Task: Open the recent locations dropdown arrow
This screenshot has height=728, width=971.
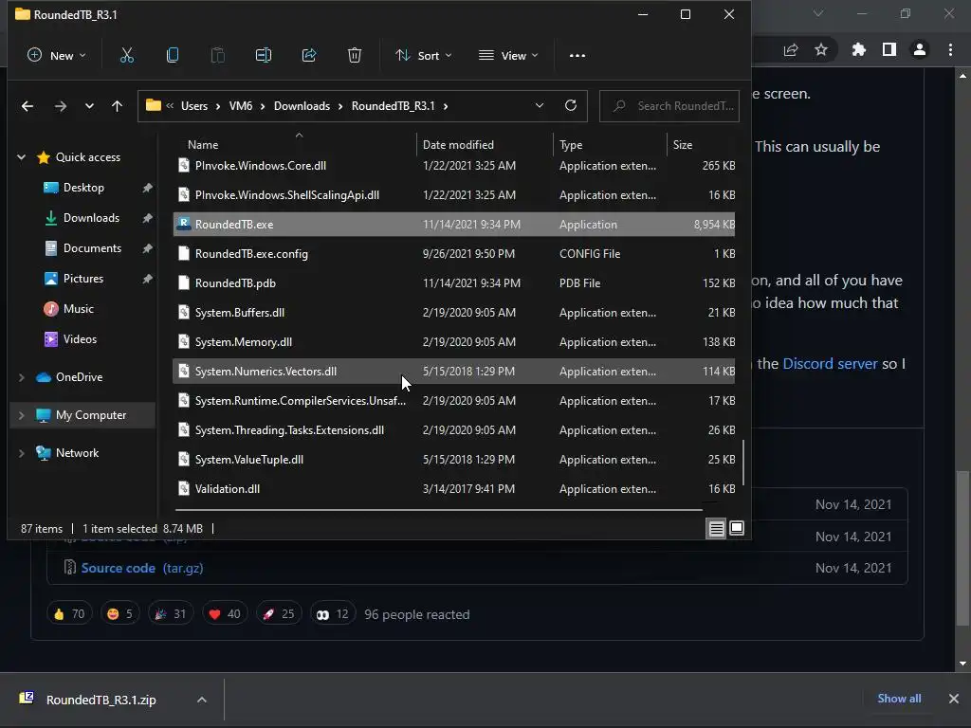Action: [x=89, y=106]
